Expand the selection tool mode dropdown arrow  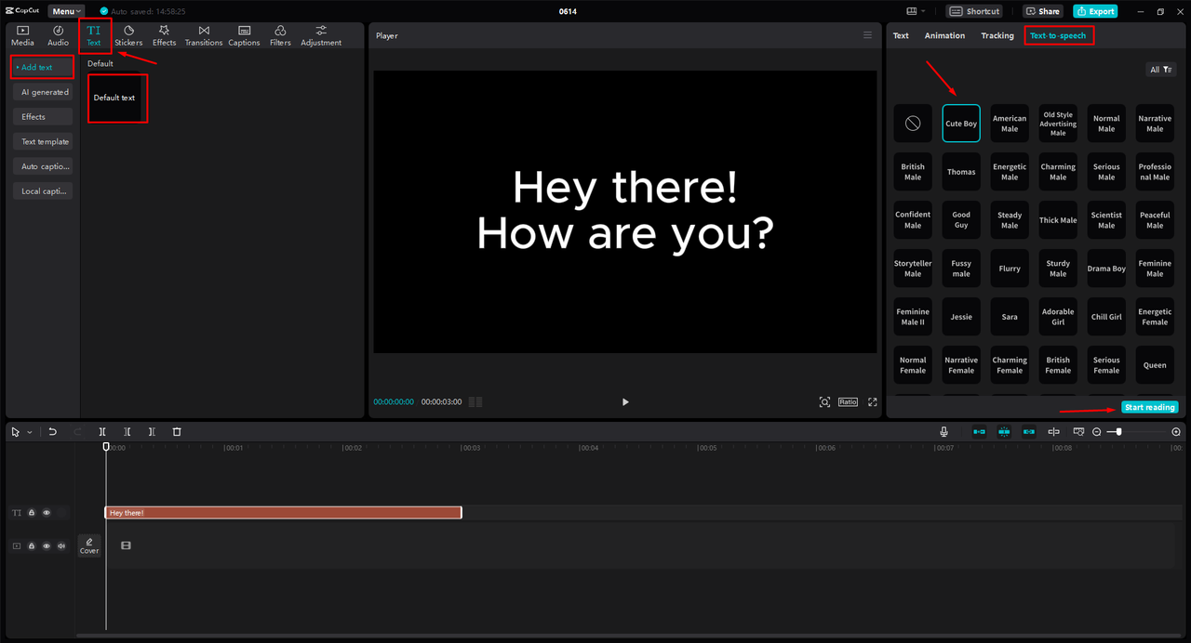[30, 432]
